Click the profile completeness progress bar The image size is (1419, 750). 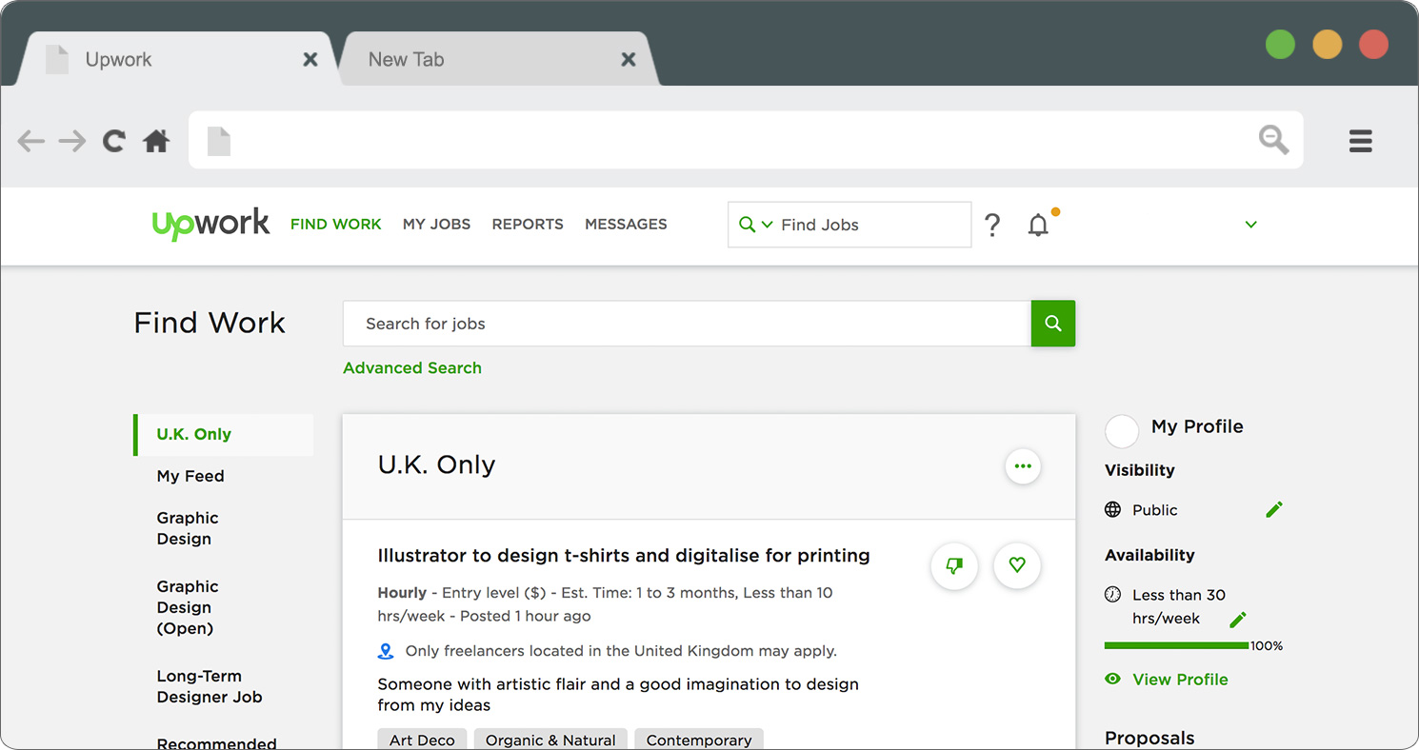1175,645
